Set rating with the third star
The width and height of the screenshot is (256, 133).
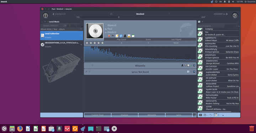pyautogui.click(x=95, y=43)
